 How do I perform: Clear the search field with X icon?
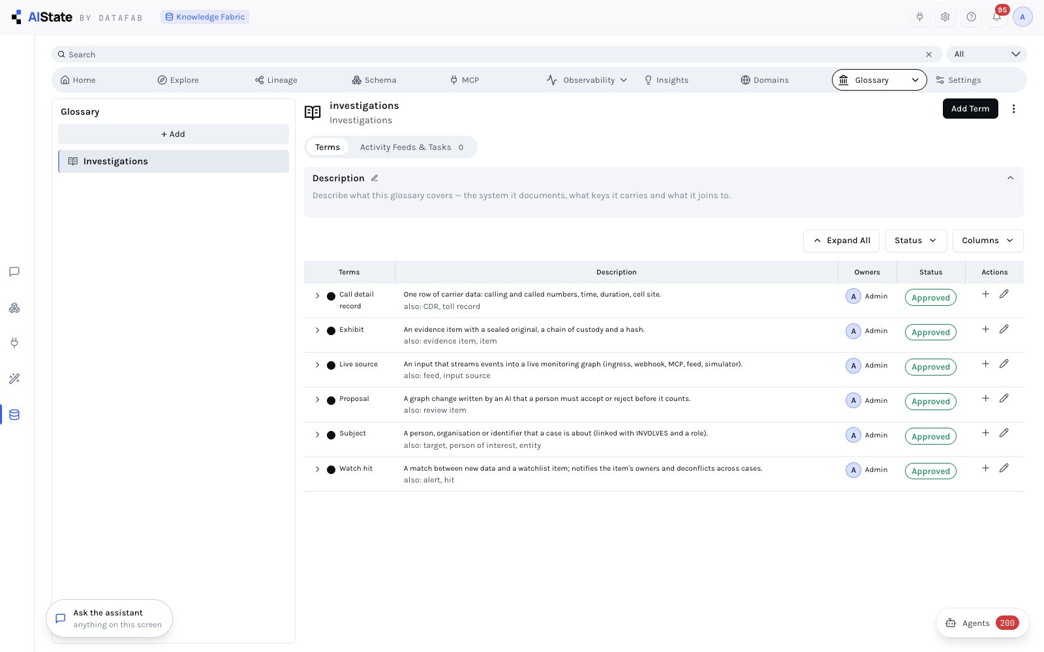(929, 55)
